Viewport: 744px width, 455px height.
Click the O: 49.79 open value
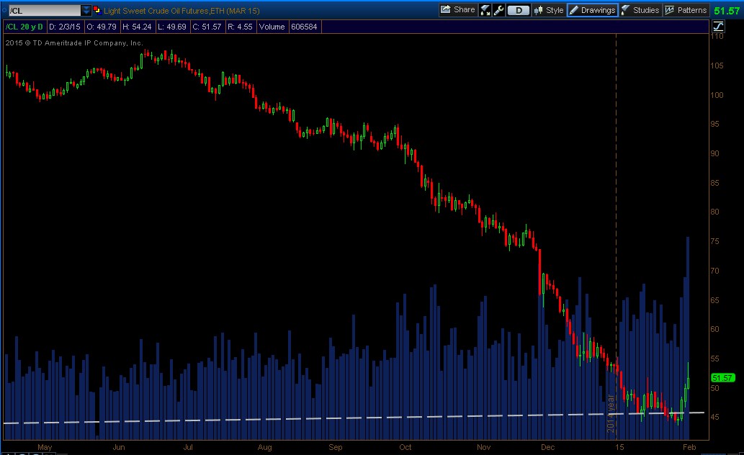(x=102, y=27)
